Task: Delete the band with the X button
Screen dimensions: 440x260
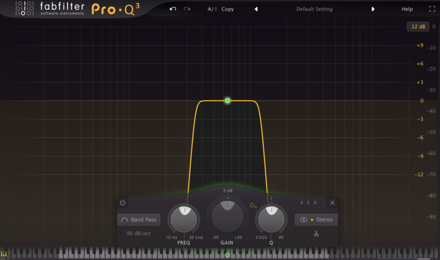Action: pyautogui.click(x=332, y=202)
